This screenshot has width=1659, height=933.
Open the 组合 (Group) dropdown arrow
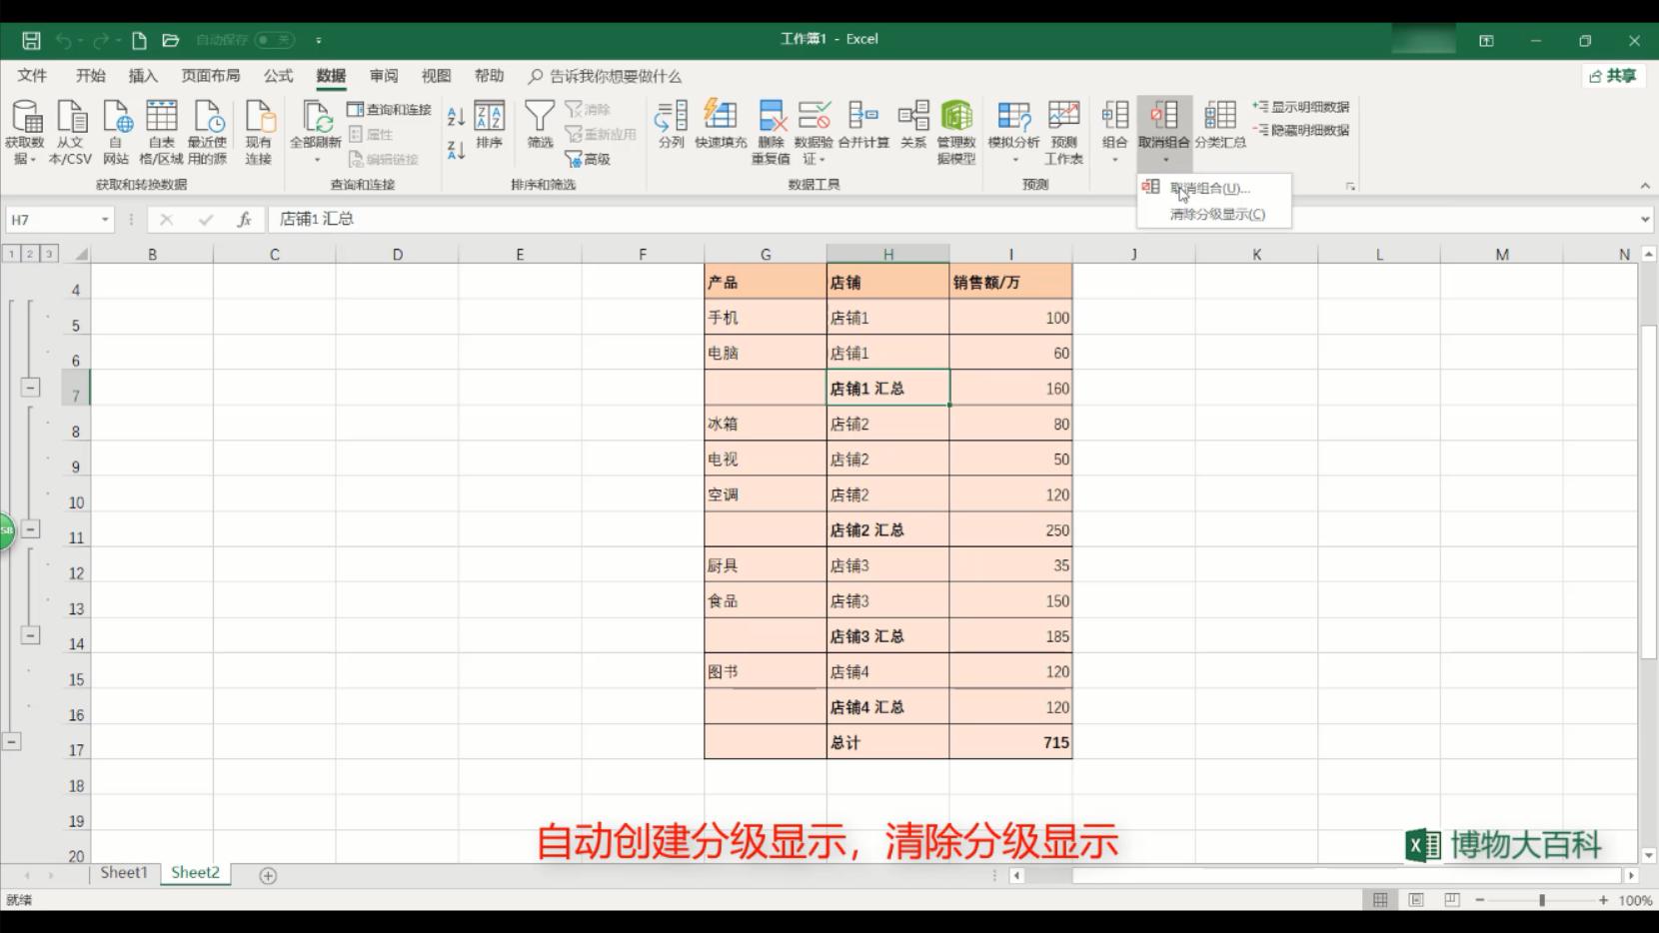[x=1113, y=158]
